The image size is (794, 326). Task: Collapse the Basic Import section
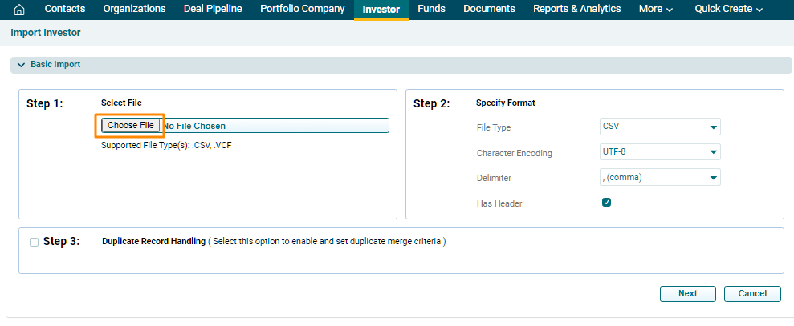tap(22, 65)
